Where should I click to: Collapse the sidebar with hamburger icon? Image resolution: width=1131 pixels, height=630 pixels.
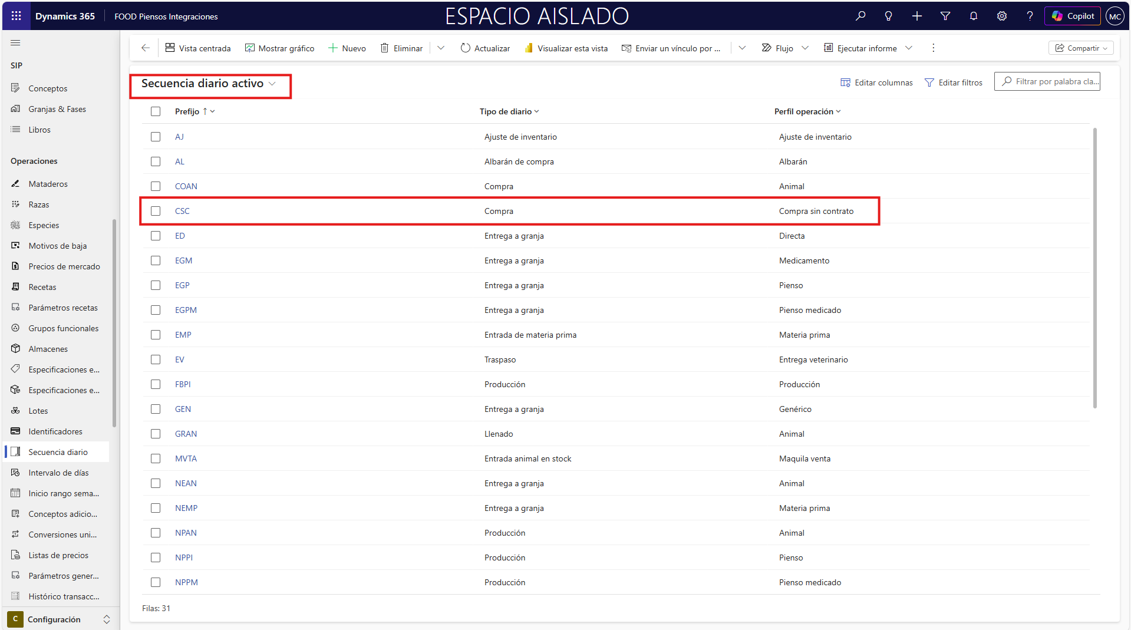16,43
